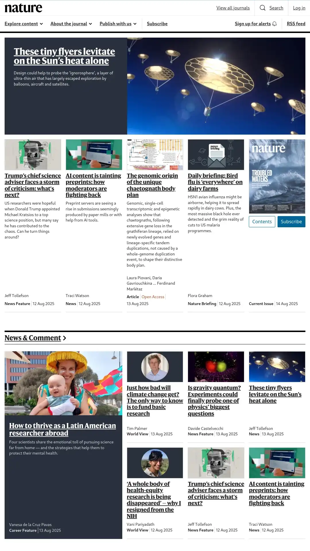The height and width of the screenshot is (551, 310).
Task: Open top-row AI content tainting preprints headline
Action: tap(94, 185)
